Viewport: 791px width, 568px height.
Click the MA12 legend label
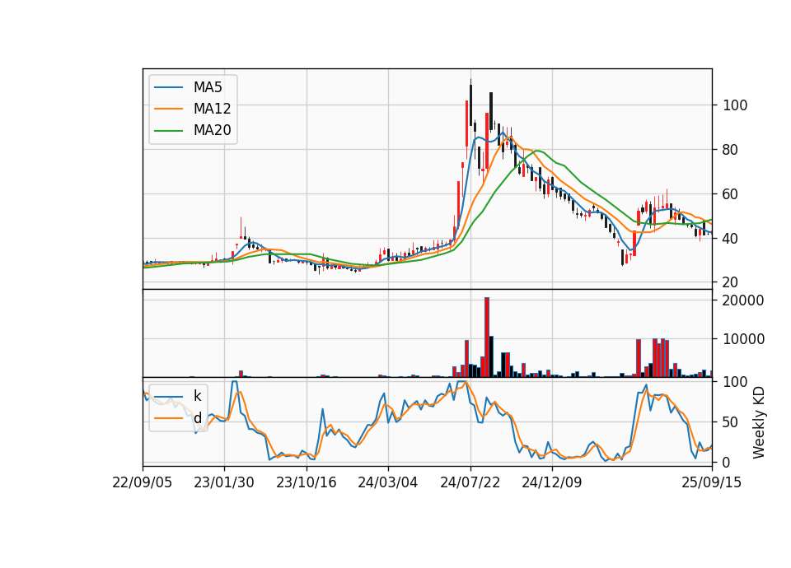click(212, 109)
